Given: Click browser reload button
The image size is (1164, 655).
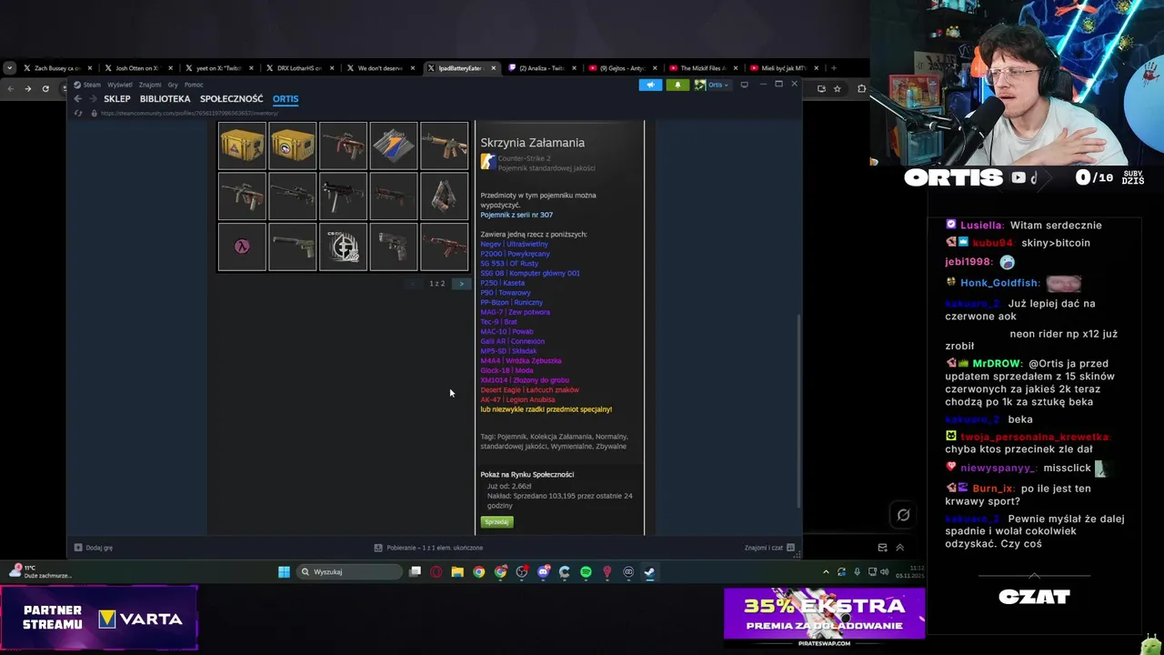Looking at the screenshot, I should click(45, 88).
